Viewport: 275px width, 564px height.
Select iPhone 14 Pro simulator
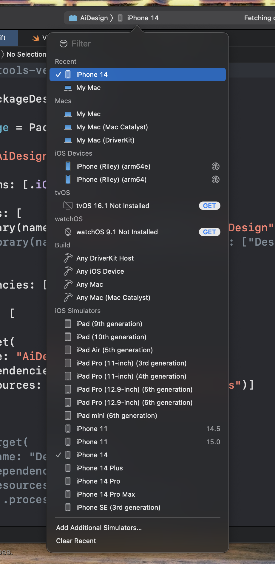click(x=137, y=481)
